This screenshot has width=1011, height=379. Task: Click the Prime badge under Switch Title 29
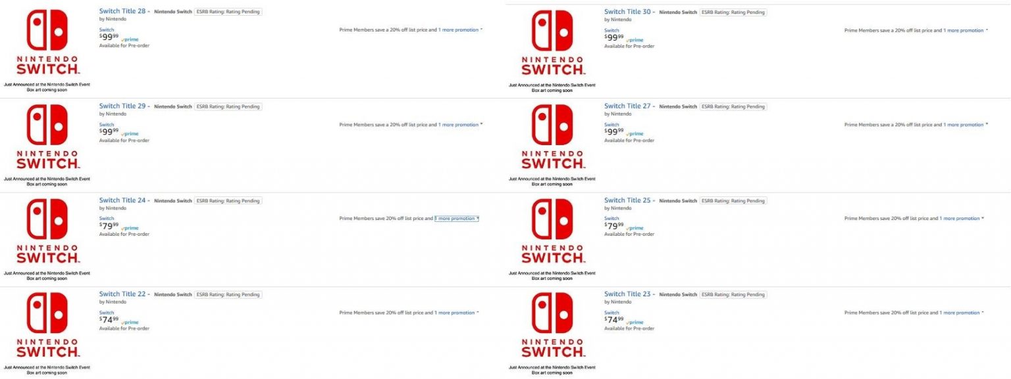(130, 134)
